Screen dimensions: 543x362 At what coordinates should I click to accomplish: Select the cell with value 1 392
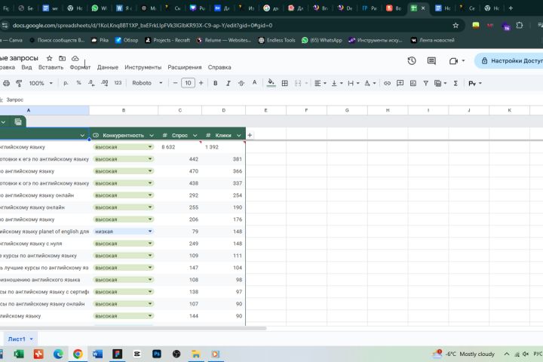tap(224, 147)
